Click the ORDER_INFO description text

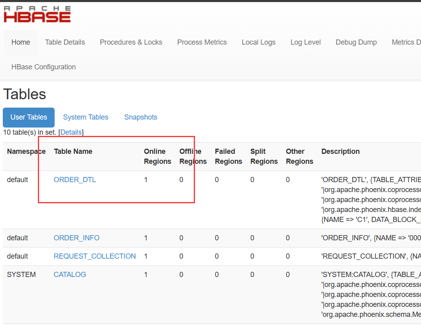tap(371, 238)
